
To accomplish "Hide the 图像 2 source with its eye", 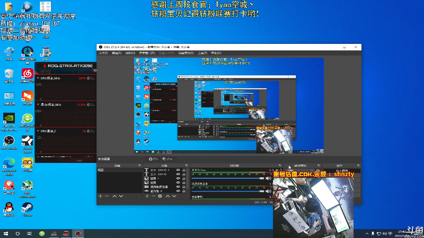I will coord(178,178).
